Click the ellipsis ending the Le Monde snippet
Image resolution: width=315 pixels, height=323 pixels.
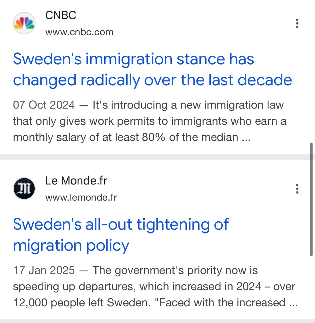coord(293,303)
